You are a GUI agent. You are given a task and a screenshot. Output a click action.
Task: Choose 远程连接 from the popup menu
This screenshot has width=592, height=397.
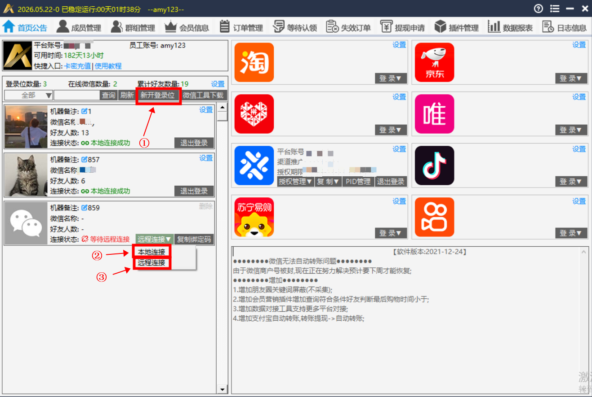(x=151, y=263)
